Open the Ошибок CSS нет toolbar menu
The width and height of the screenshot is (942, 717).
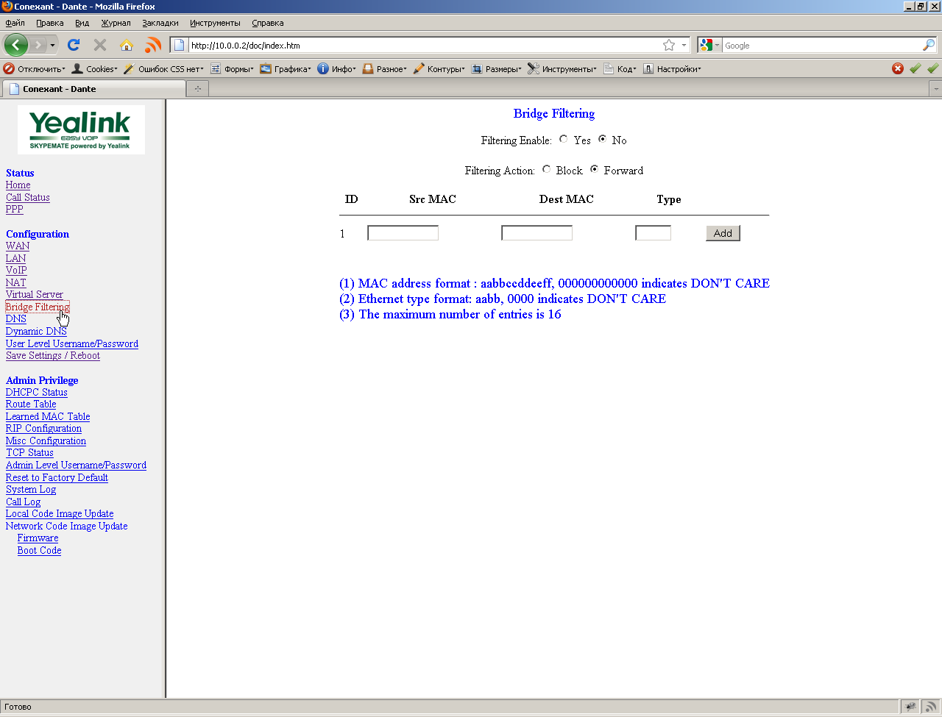[163, 68]
